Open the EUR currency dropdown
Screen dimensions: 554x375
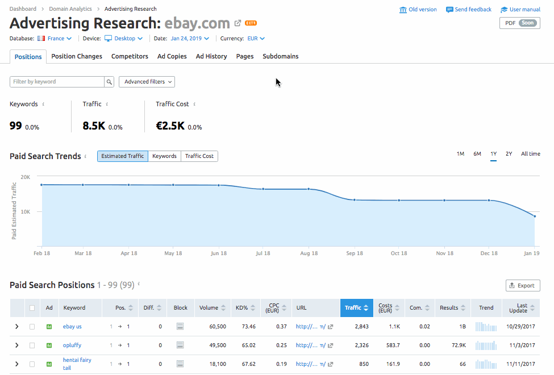pyautogui.click(x=256, y=39)
